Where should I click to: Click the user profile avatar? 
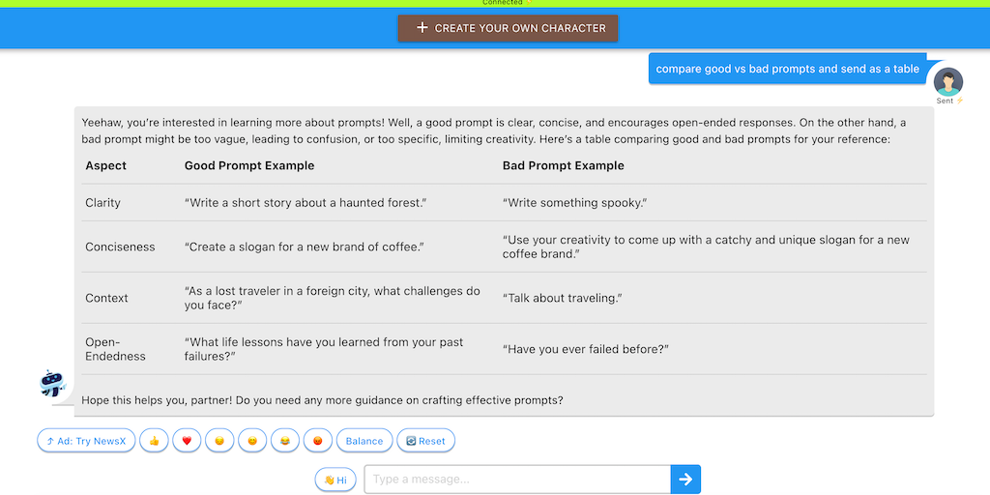click(x=948, y=81)
